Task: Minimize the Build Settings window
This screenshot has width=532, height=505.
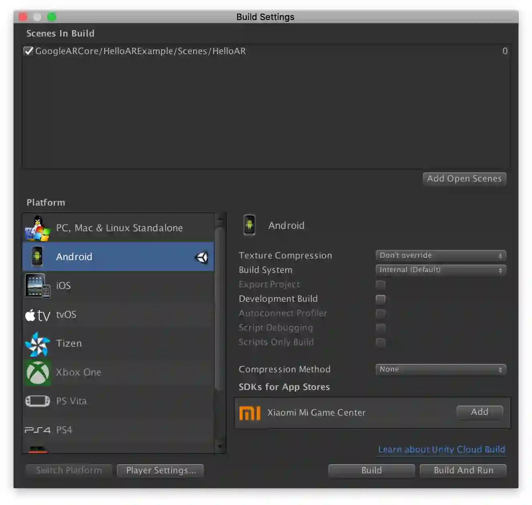Action: click(37, 17)
